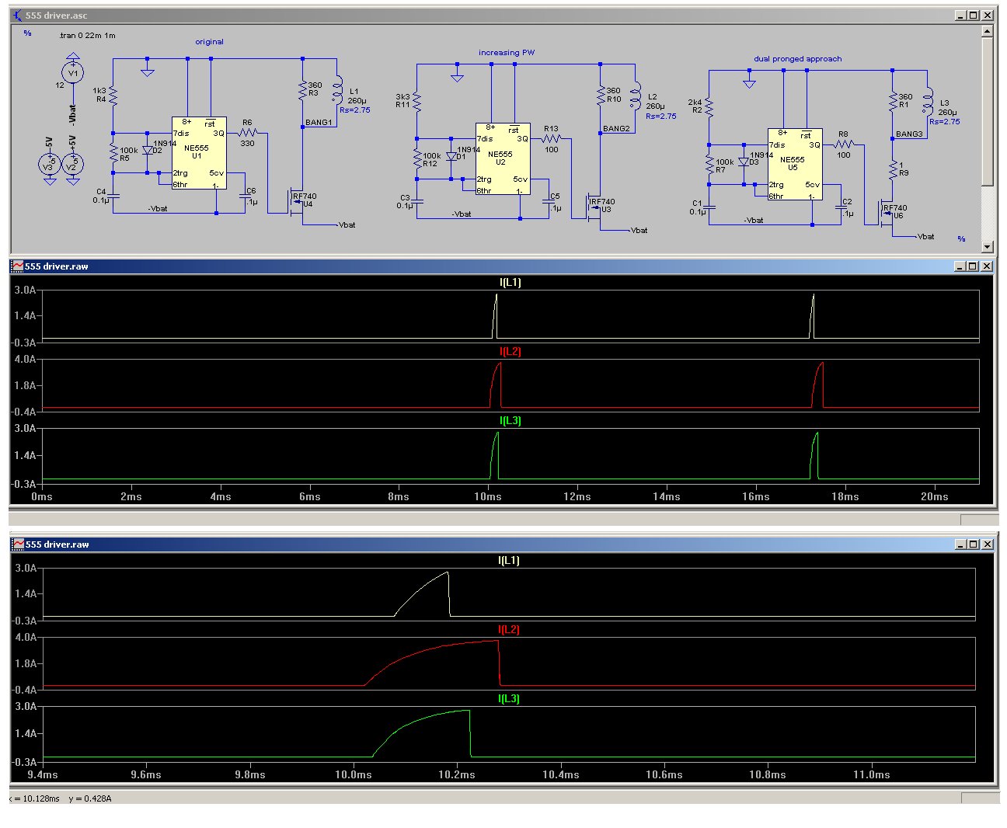Screen dimensions: 1007x828
Task: Select the IRF740 U4 MOSFET symbol
Action: pyautogui.click(x=297, y=204)
